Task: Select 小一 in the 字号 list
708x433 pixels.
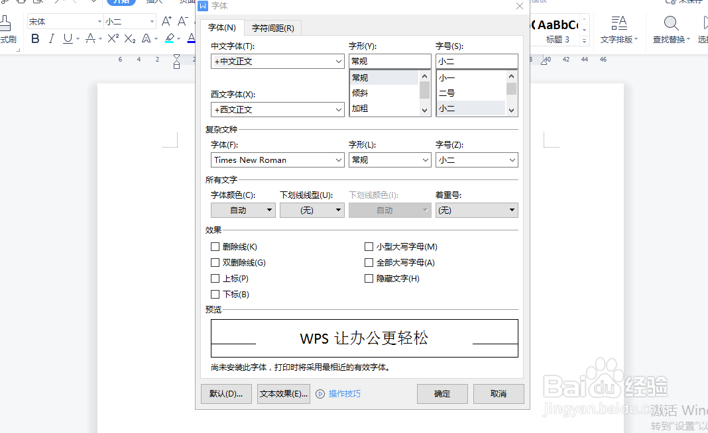Action: tap(471, 77)
